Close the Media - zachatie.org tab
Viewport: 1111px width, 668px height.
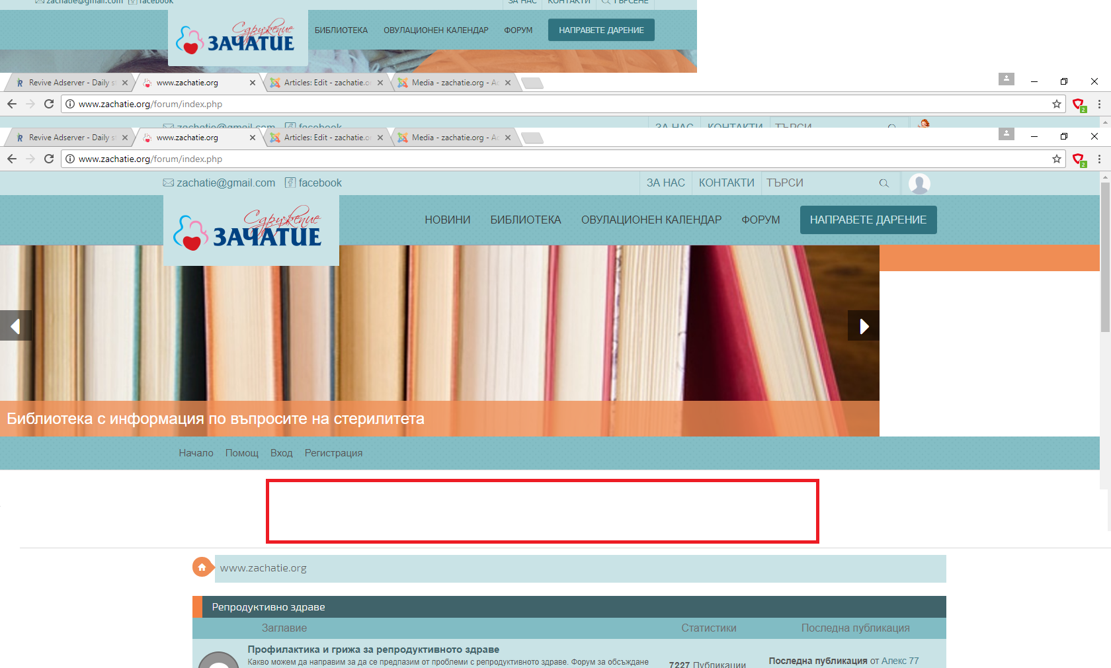coord(508,138)
